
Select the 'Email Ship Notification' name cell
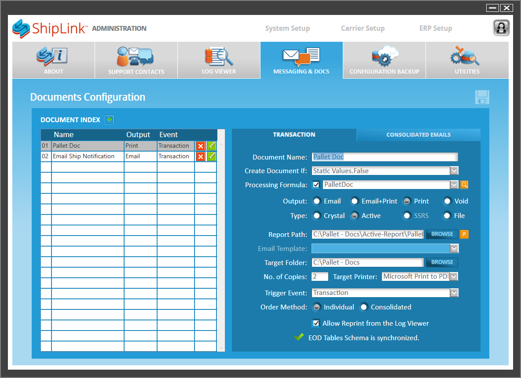click(x=88, y=156)
